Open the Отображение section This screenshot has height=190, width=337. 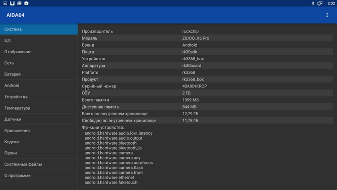click(39, 52)
